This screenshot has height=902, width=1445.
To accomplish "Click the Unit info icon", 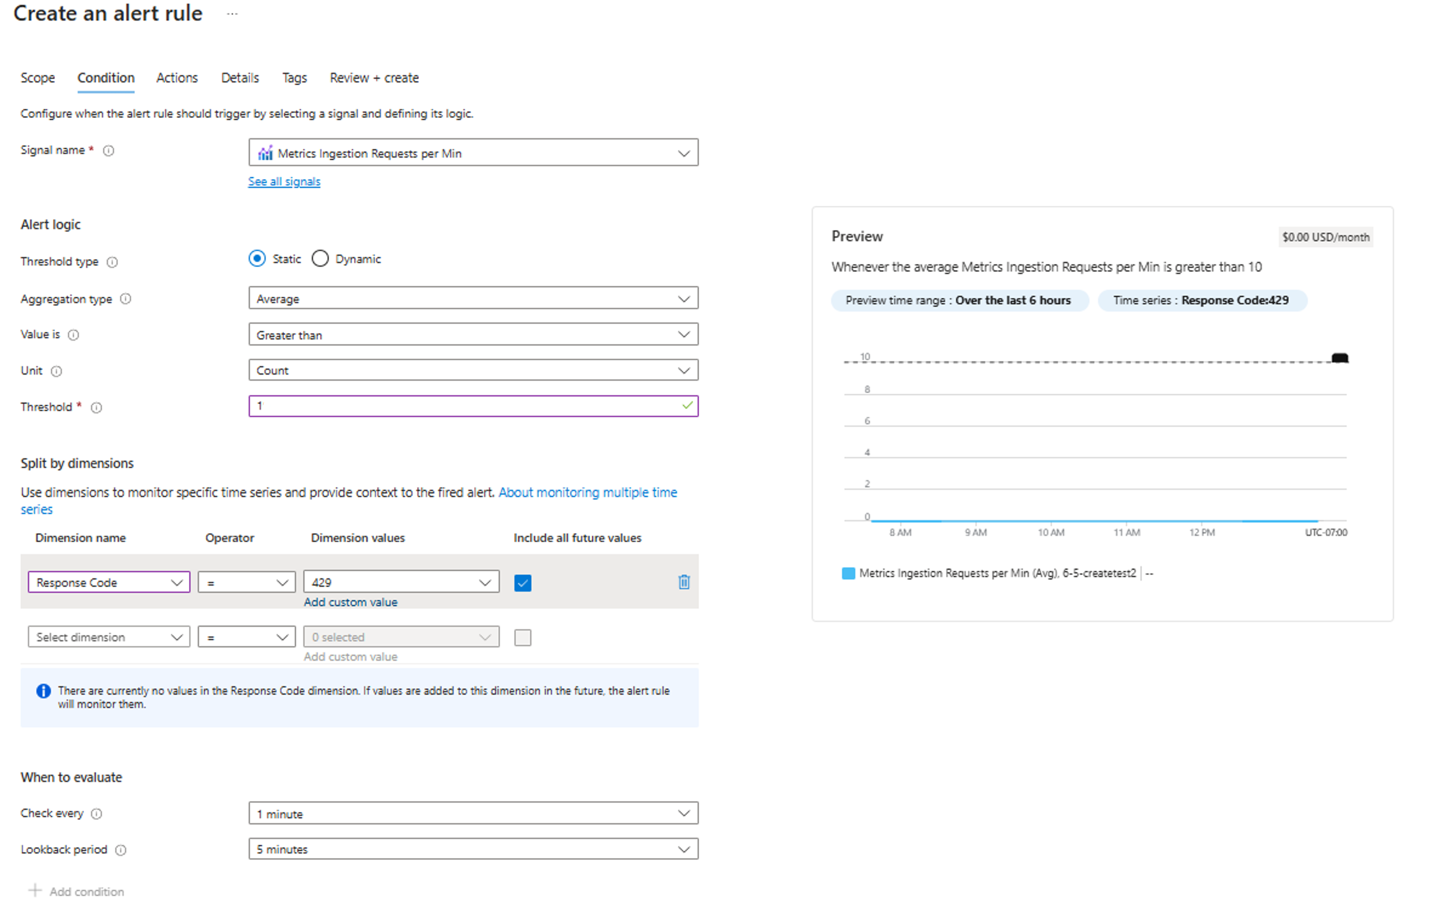I will (56, 371).
